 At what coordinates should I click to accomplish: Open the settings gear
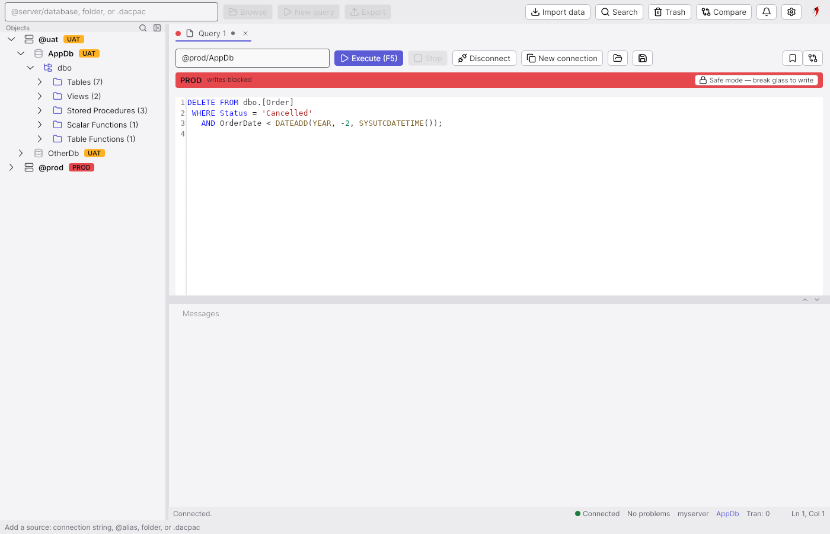[791, 12]
